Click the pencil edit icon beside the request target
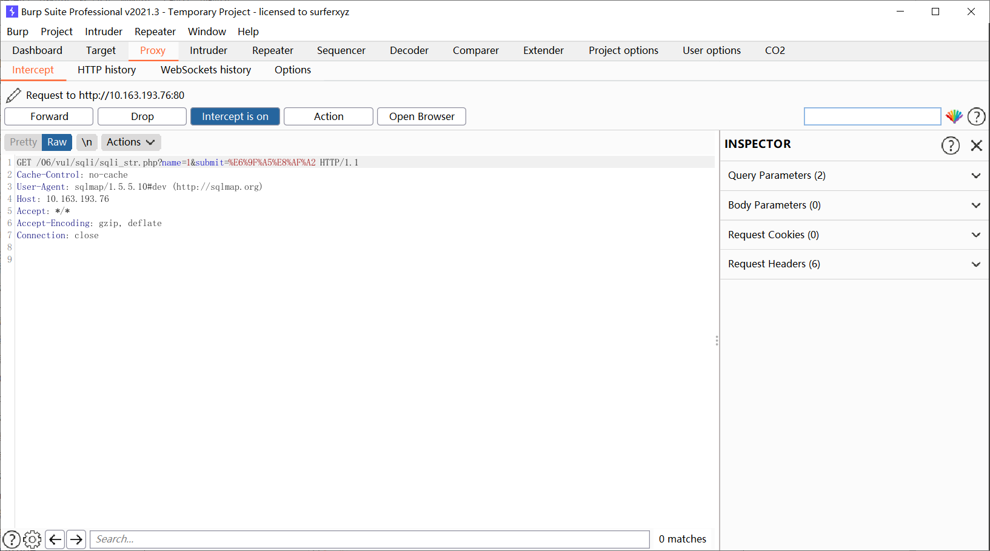This screenshot has width=990, height=551. (13, 95)
